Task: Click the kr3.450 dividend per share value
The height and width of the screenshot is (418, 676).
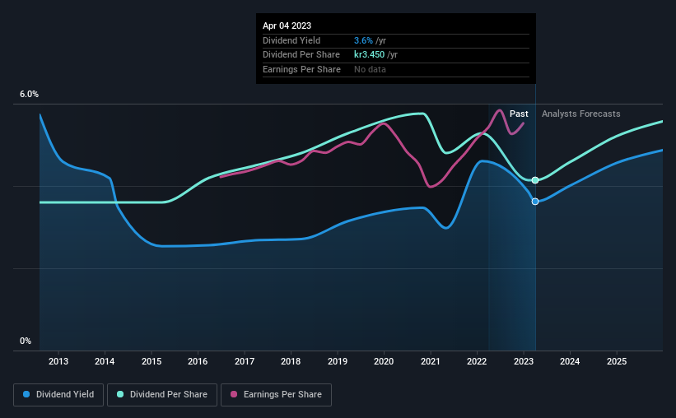Action: pos(369,55)
